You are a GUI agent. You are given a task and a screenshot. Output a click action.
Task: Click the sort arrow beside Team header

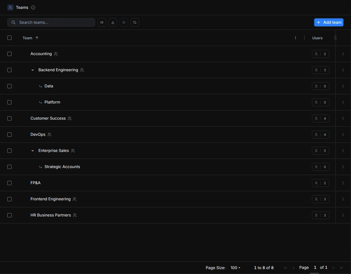37,38
